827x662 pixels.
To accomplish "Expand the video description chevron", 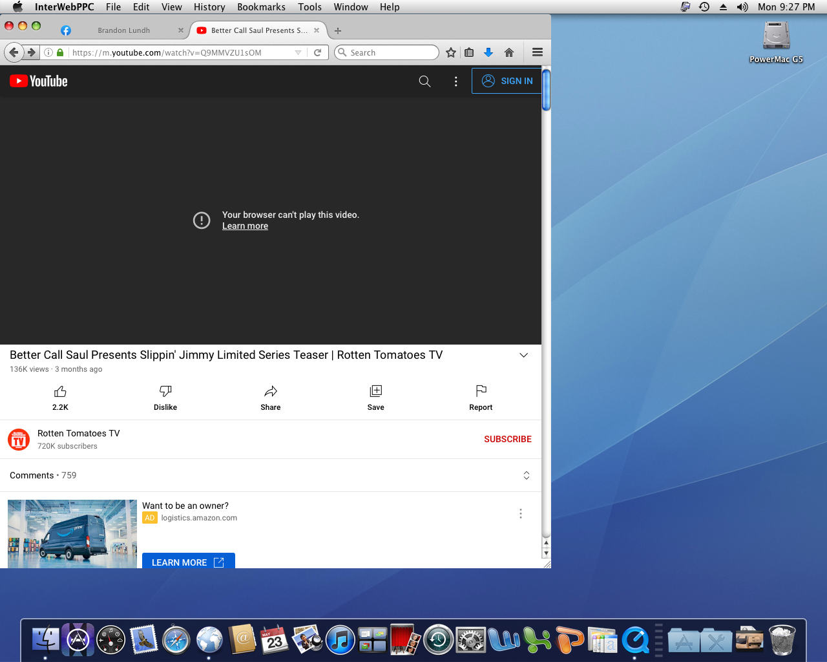I will click(x=524, y=355).
